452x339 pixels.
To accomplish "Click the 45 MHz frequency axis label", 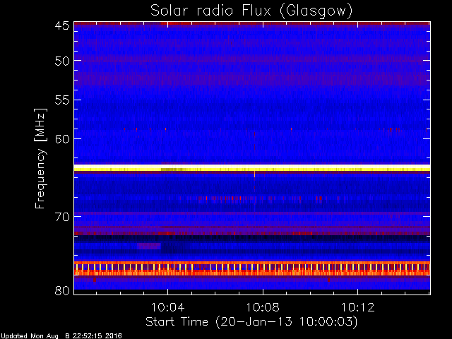I will 62,25.
